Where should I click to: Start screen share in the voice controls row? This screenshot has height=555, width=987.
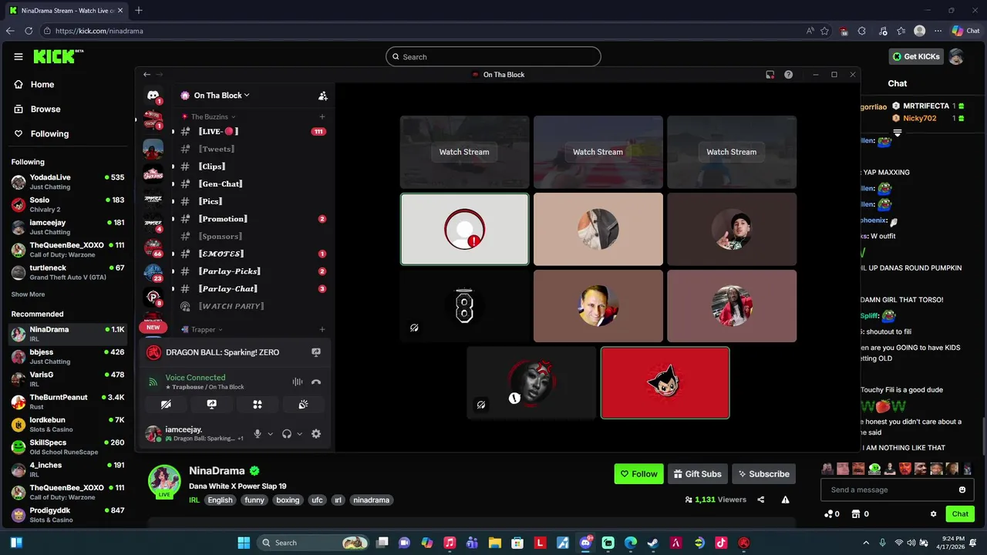click(x=211, y=404)
